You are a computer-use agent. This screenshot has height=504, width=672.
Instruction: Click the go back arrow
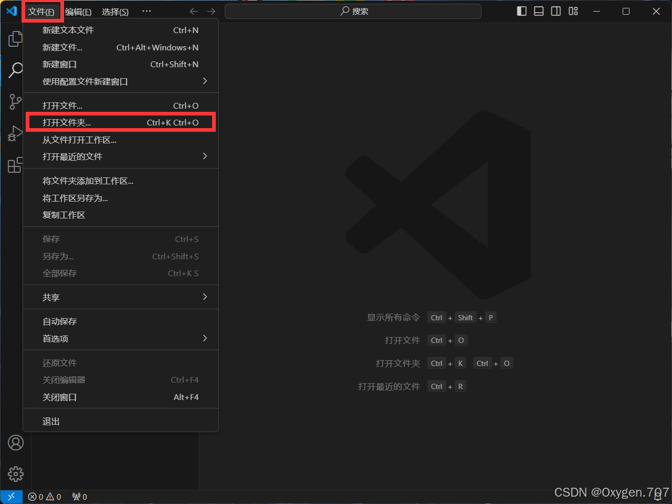coord(194,11)
